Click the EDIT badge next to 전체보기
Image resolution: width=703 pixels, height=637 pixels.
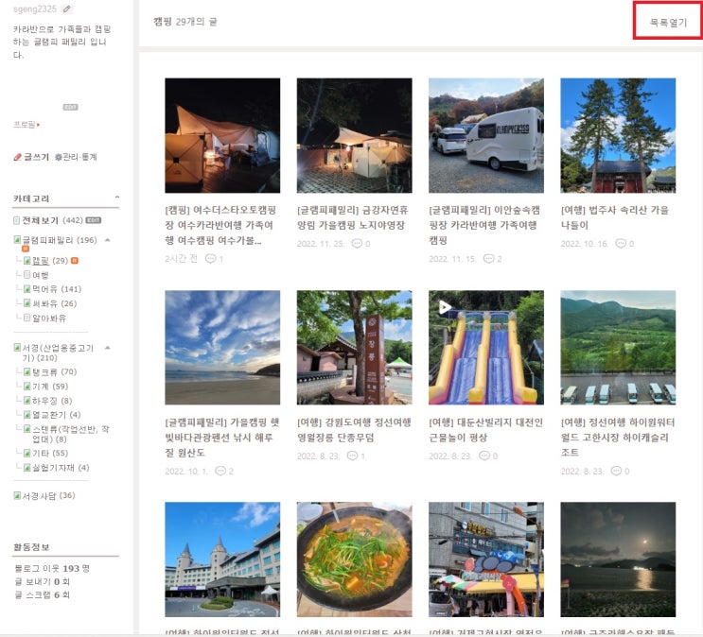(94, 220)
